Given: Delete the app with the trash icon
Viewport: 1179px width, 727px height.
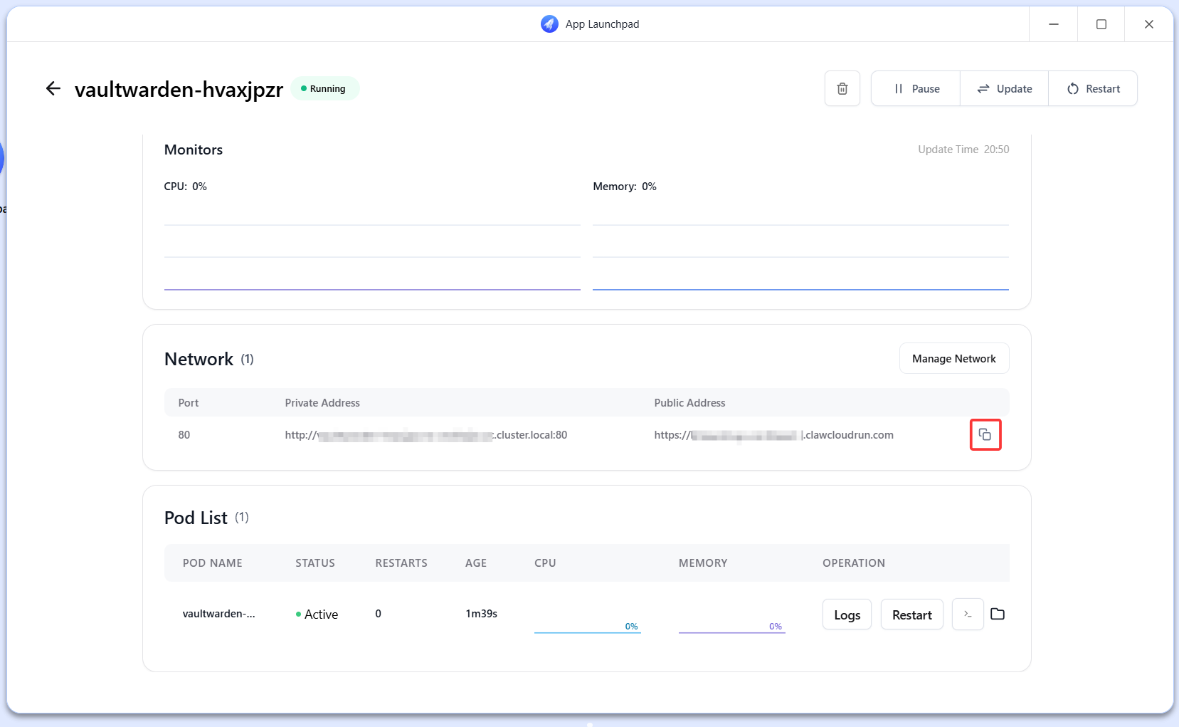Looking at the screenshot, I should click(842, 88).
